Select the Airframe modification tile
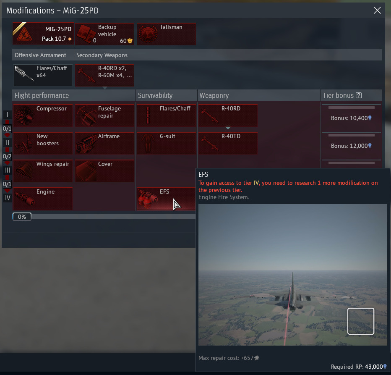Image resolution: width=391 pixels, height=375 pixels. [x=104, y=143]
